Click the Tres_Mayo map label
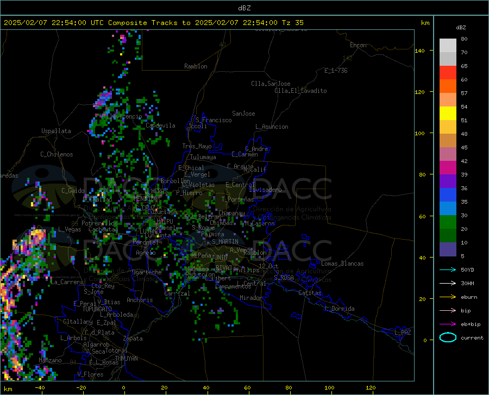 point(197,146)
